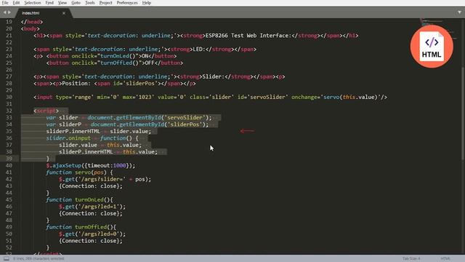Open the Find menu
Image resolution: width=465 pixels, height=262 pixels.
click(49, 3)
